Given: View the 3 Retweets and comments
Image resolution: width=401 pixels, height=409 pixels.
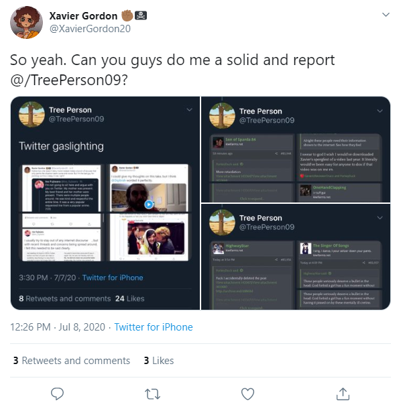Looking at the screenshot, I should point(72,361).
